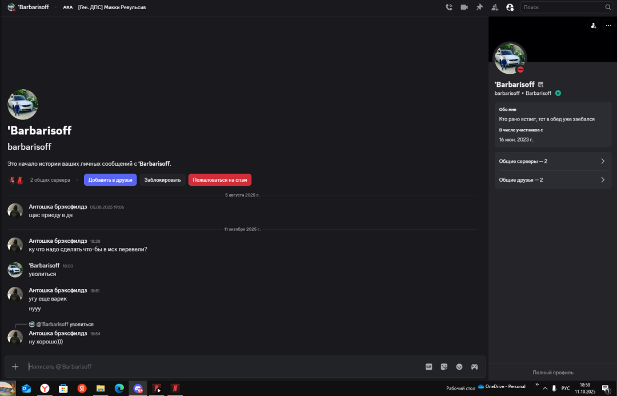Add friends to this DM

pos(495,7)
